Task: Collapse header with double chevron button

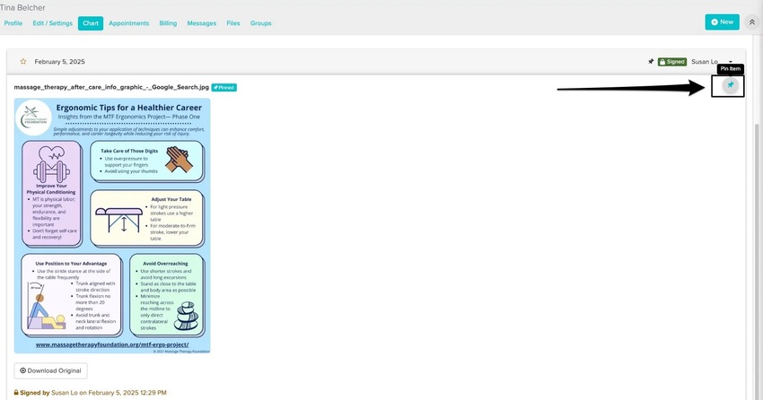Action: [752, 22]
